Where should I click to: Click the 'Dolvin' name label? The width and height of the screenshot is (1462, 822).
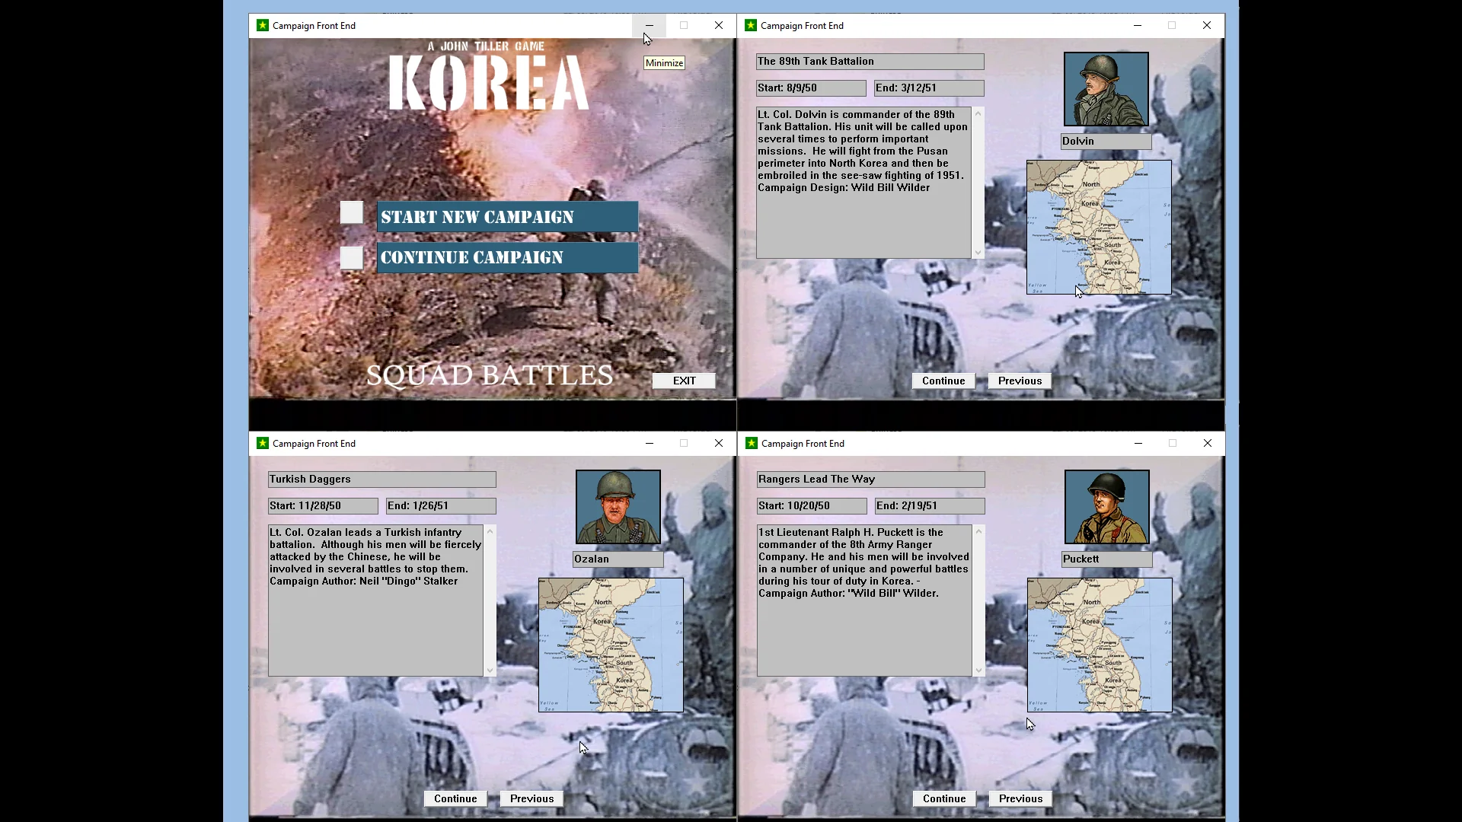coord(1106,142)
